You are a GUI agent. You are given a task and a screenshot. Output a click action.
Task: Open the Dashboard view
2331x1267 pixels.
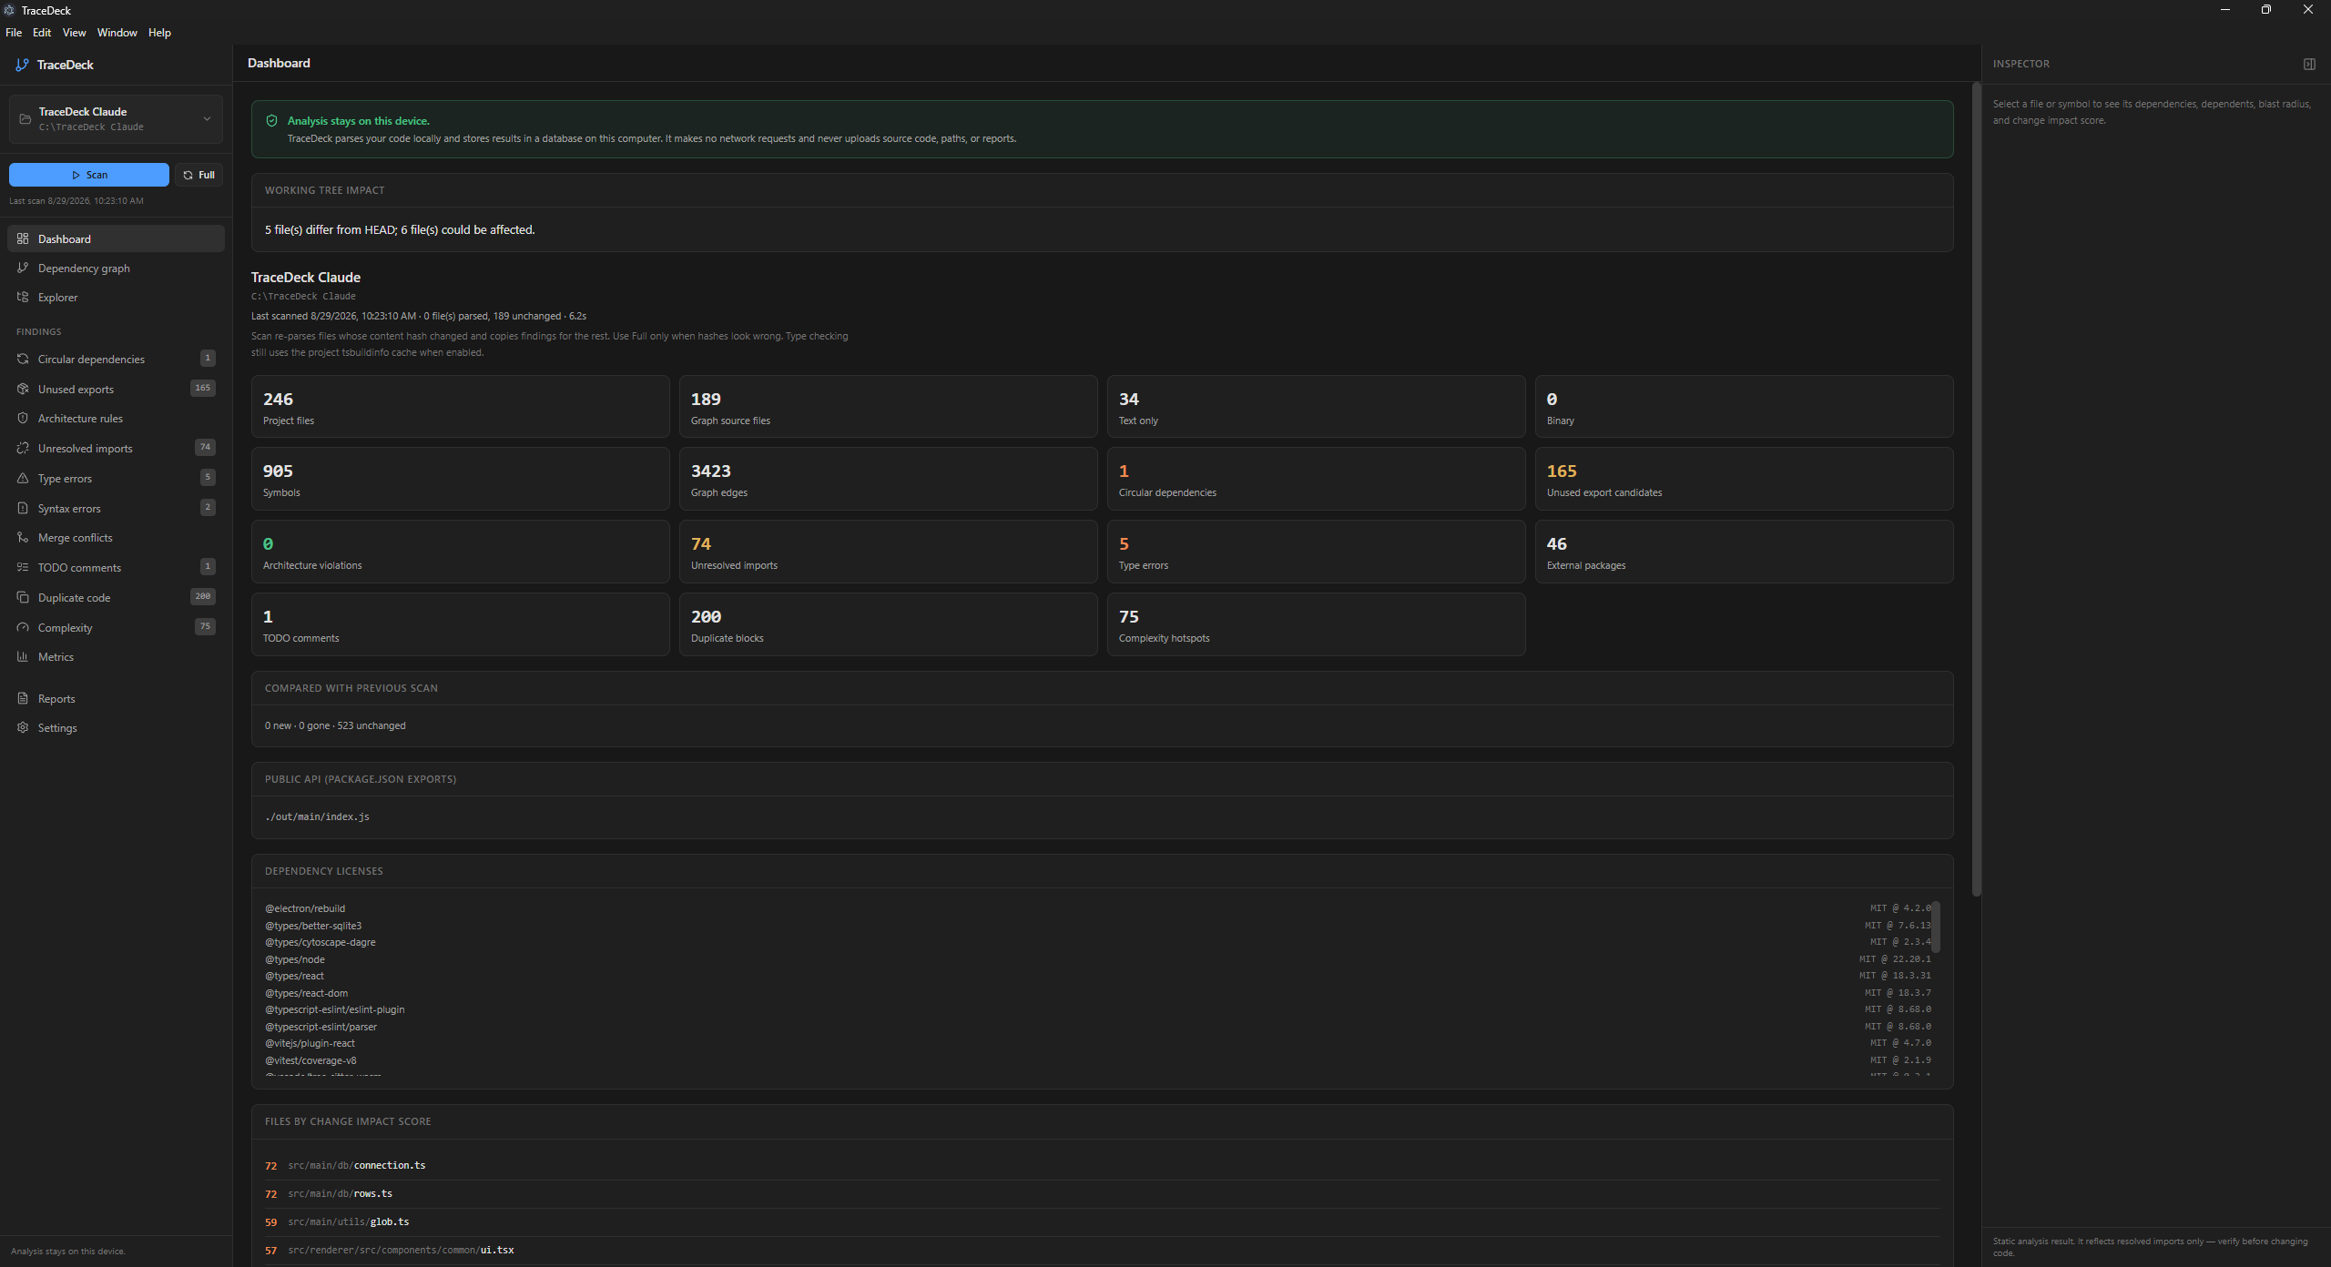(116, 238)
